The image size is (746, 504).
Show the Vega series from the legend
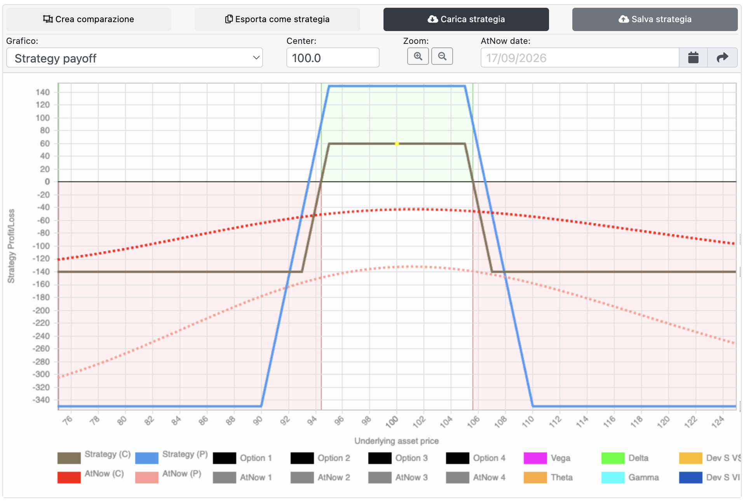[x=547, y=458]
